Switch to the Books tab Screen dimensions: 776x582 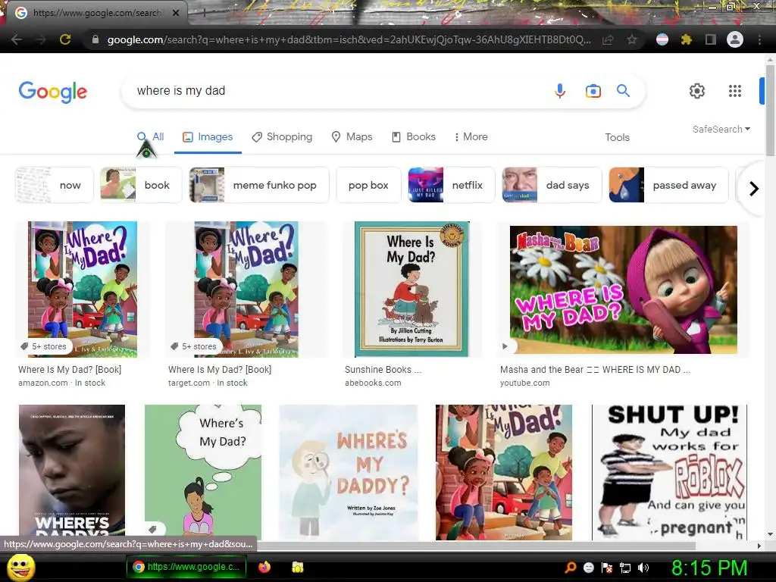click(x=414, y=137)
